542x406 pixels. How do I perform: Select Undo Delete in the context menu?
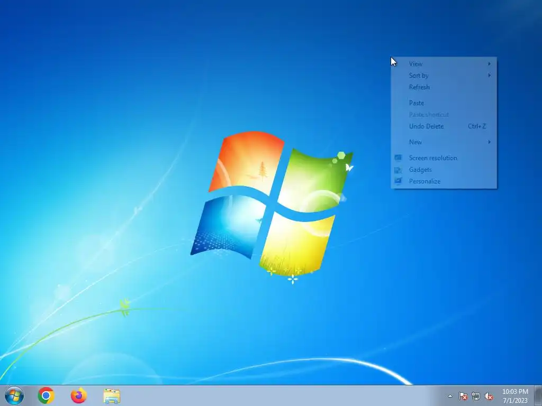pyautogui.click(x=444, y=126)
